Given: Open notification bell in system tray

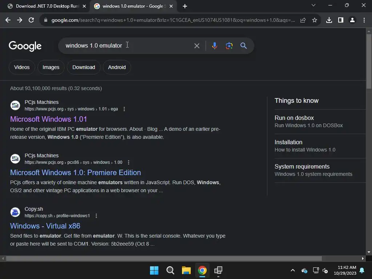Looking at the screenshot, I should click(362, 270).
